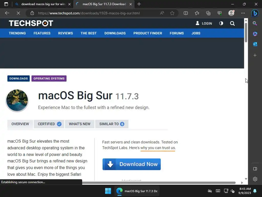The image size is (262, 197).
Task: Open a new browser tab
Action: click(x=139, y=4)
